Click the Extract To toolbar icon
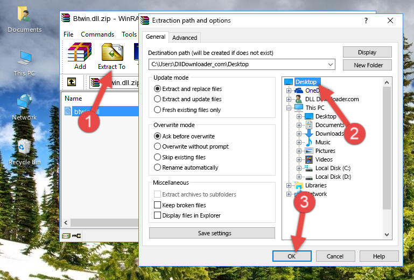This screenshot has height=280, width=414. 111,56
